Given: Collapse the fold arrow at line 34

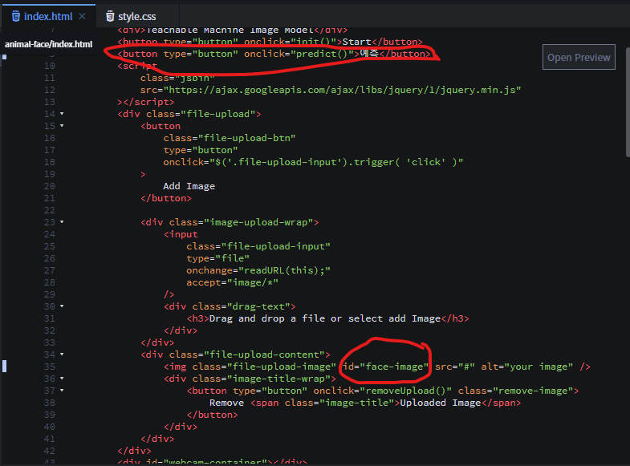Looking at the screenshot, I should (x=62, y=355).
